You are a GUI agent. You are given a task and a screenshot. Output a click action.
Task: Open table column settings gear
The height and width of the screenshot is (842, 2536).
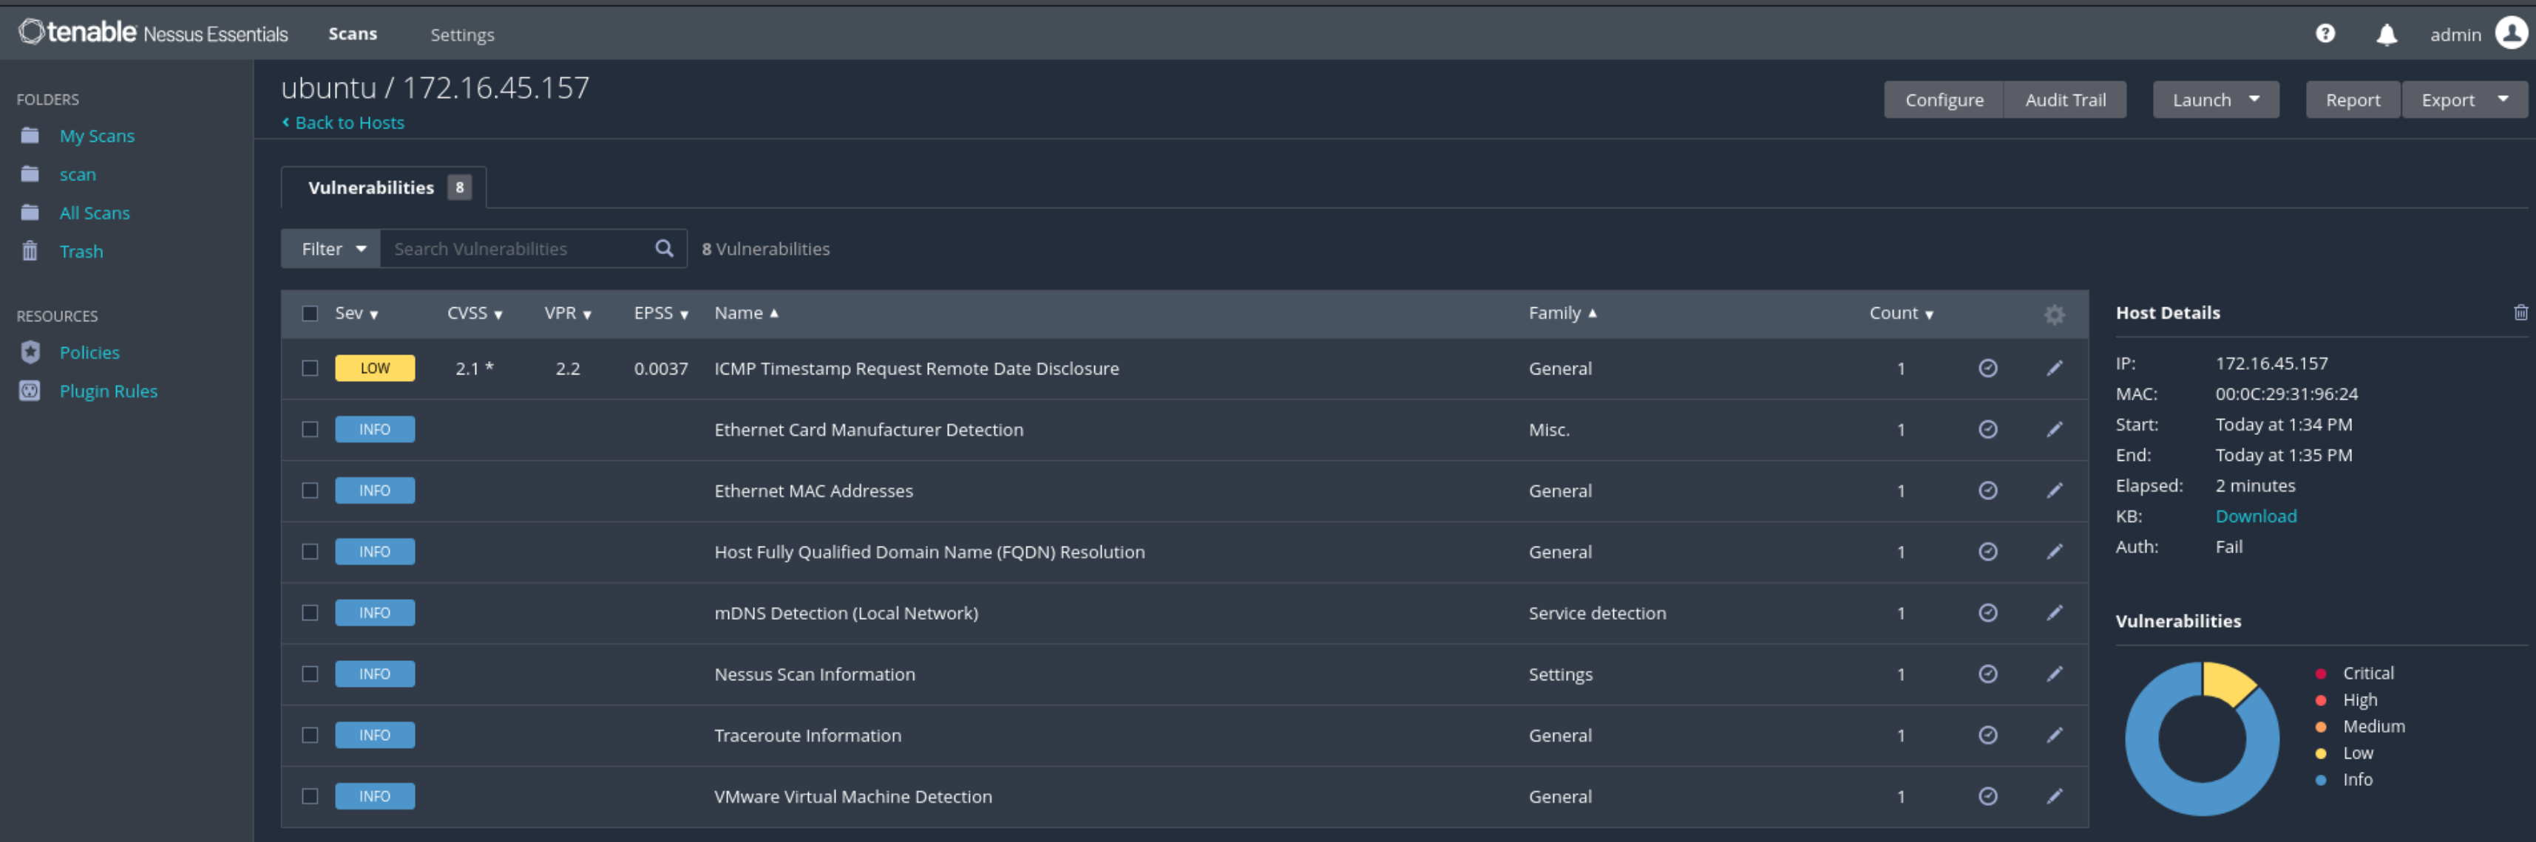tap(2054, 315)
